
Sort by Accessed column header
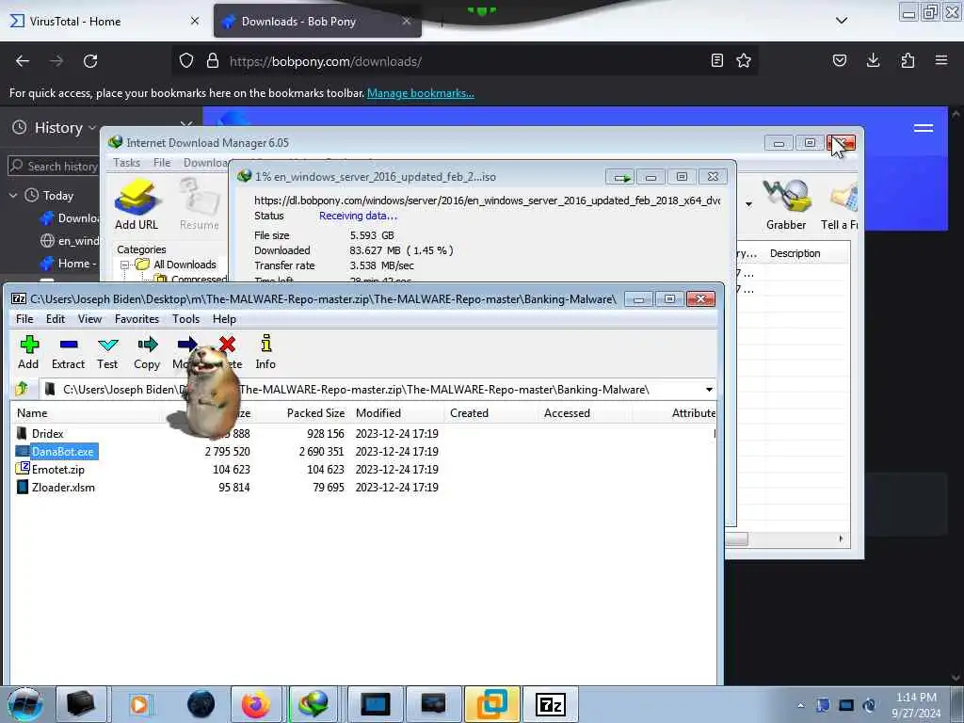567,413
